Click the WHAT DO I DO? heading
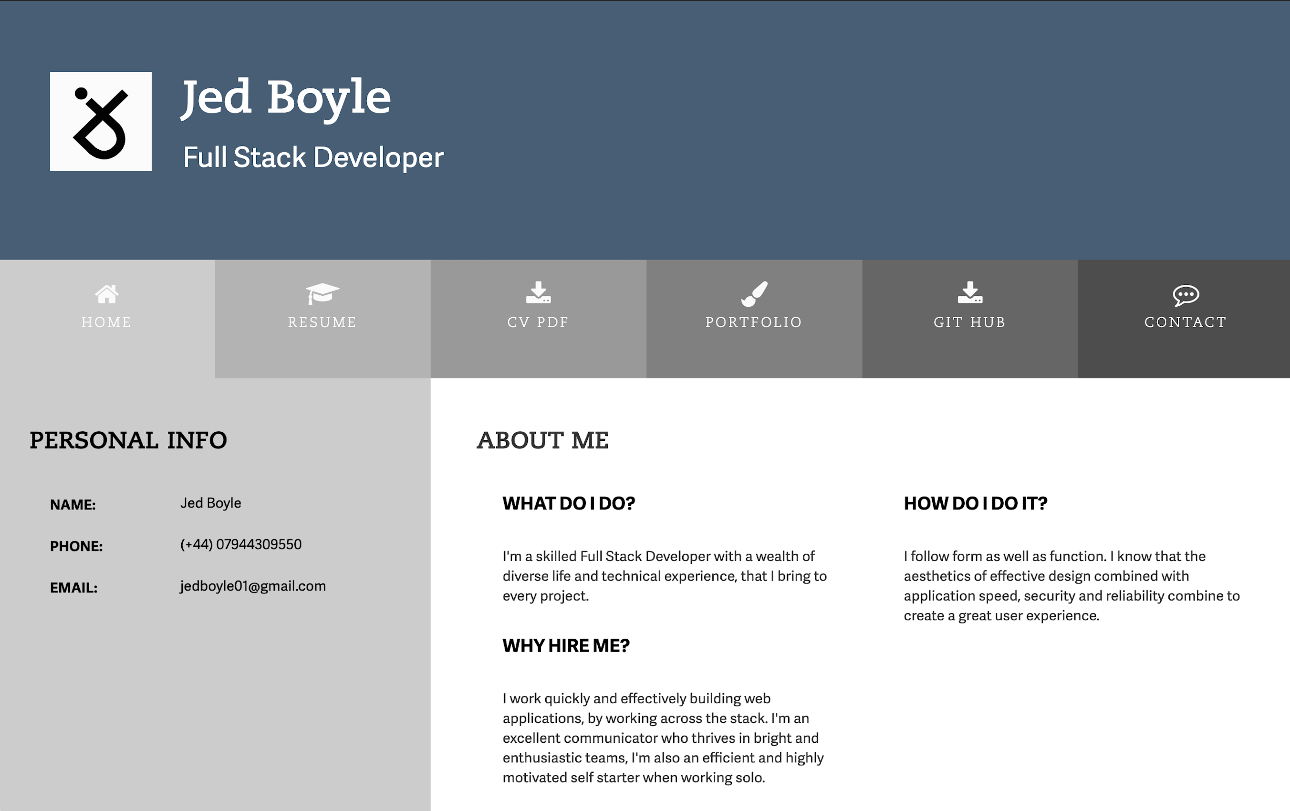The height and width of the screenshot is (811, 1290). (x=569, y=503)
